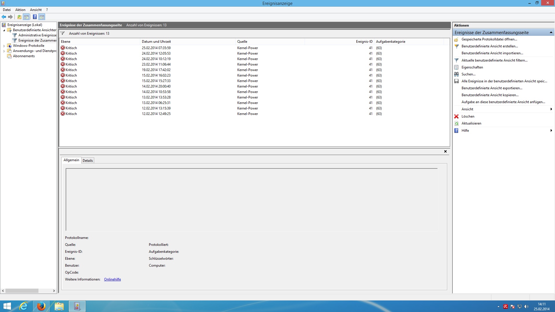
Task: Click Benutzerdefinierte Ansicht exportieren action
Action: pyautogui.click(x=492, y=88)
